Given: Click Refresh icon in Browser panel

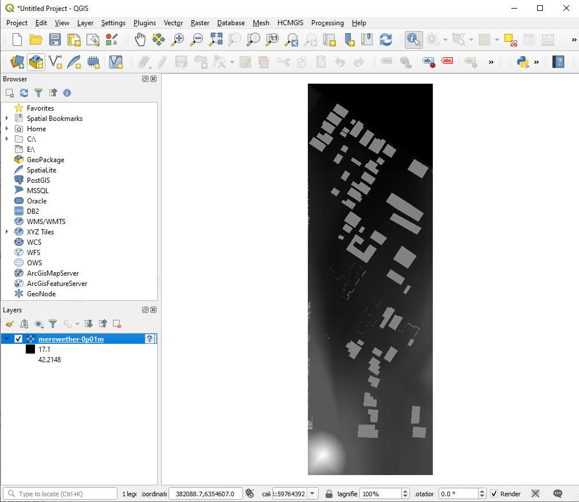Looking at the screenshot, I should [24, 93].
